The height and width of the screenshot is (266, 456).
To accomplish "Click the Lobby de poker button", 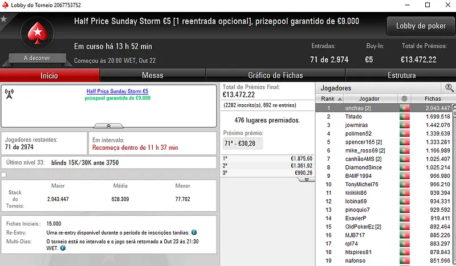I will pyautogui.click(x=420, y=26).
